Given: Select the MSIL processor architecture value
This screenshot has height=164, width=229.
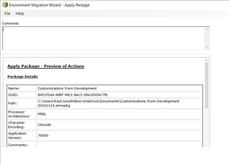Looking at the screenshot, I should click(x=42, y=114).
